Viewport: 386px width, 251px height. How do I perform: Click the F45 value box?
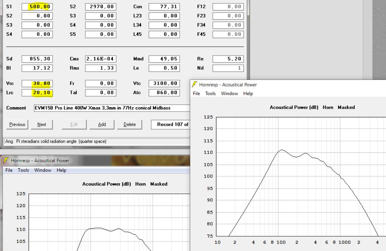coord(228,34)
